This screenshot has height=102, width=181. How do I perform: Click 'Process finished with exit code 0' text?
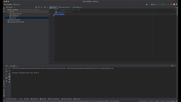tap(25, 73)
